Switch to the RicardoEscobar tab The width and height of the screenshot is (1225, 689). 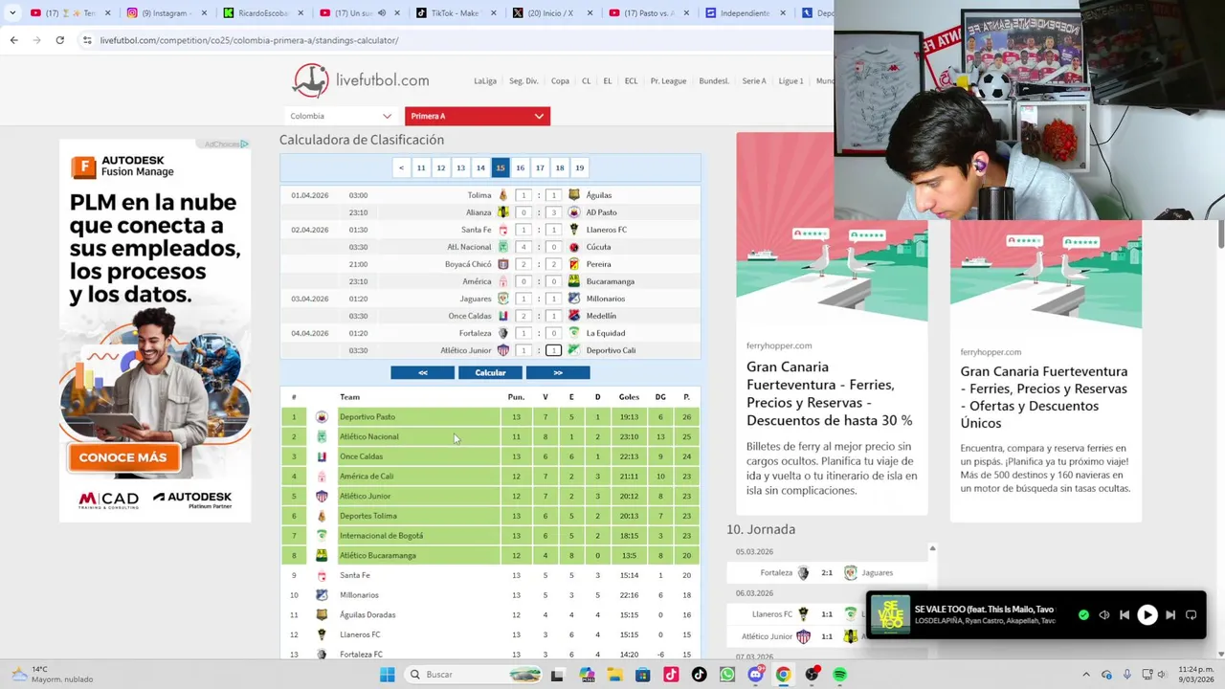tap(265, 12)
